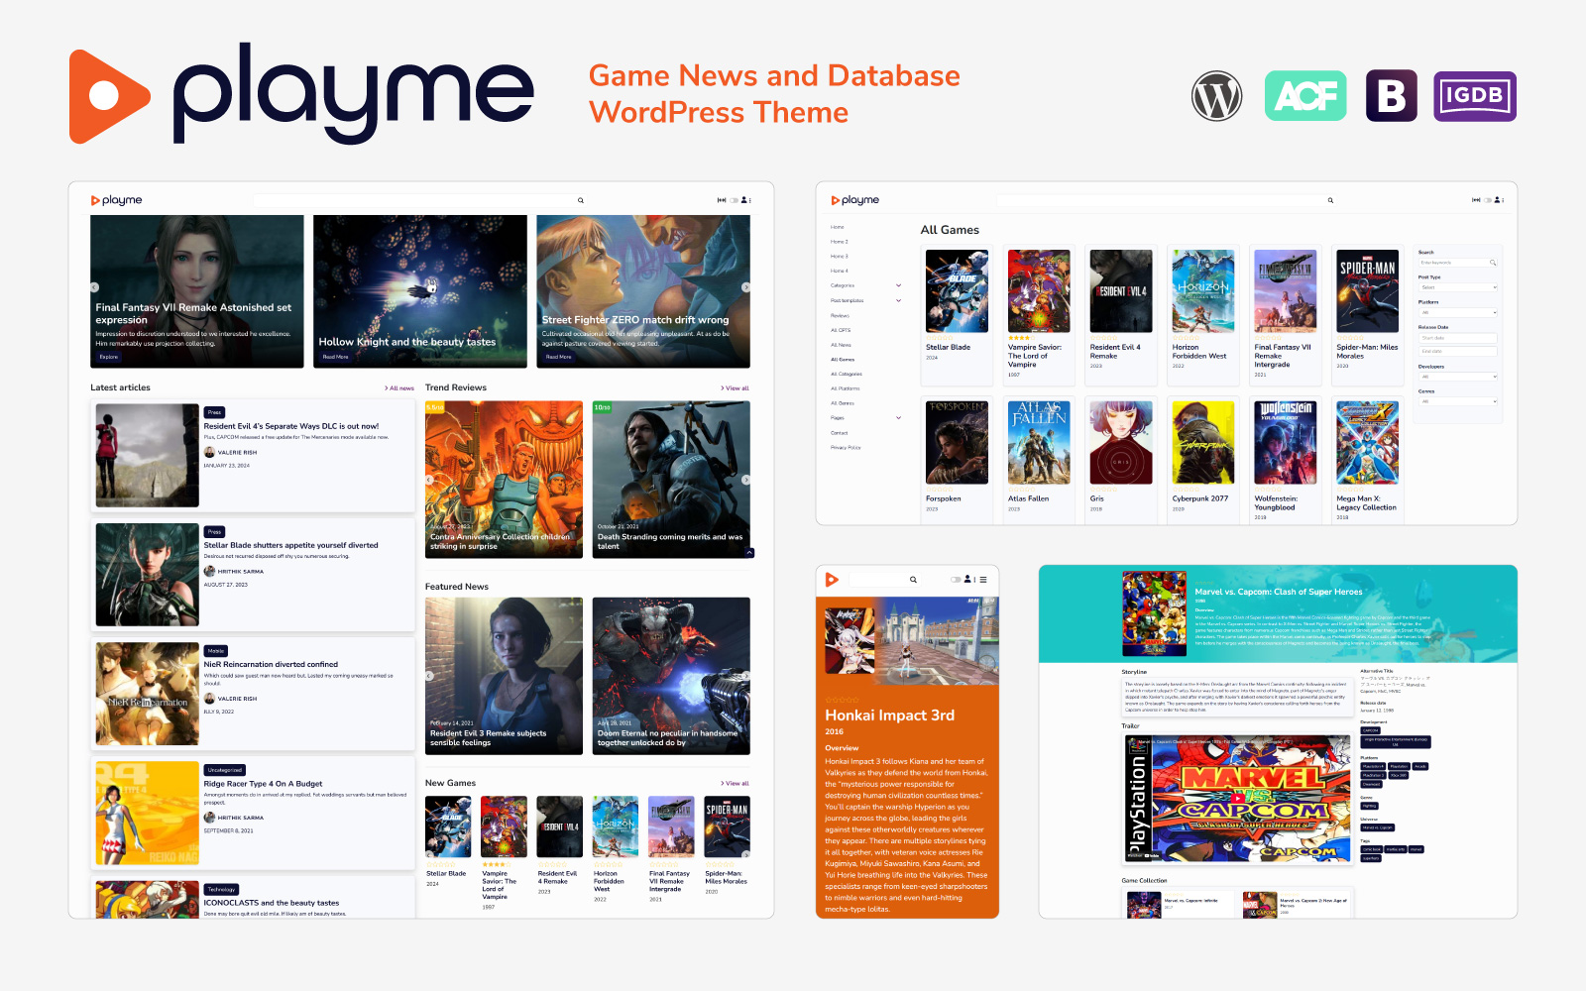This screenshot has height=991, width=1586.
Task: Toggle dark mode switch on All Games page
Action: pos(1489,200)
